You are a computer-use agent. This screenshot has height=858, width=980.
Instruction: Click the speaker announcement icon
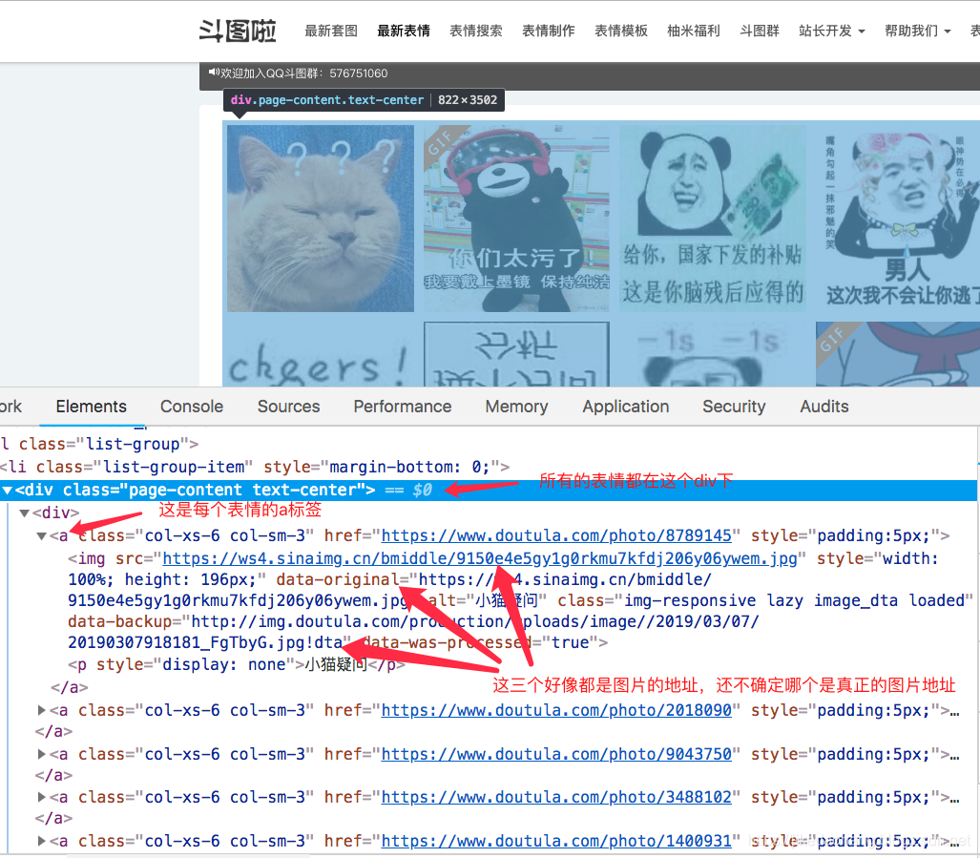tap(214, 73)
